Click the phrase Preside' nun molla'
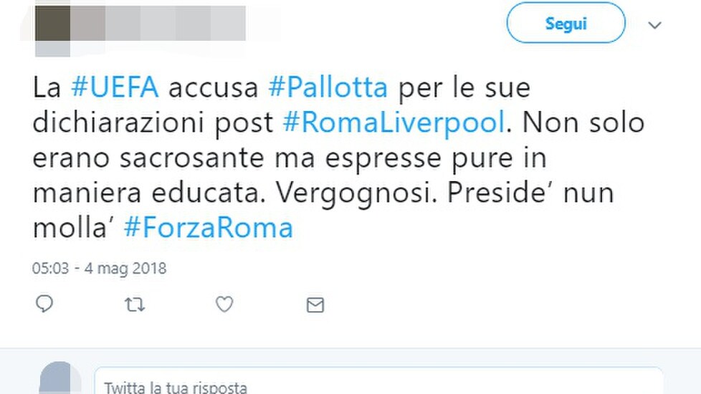 pos(323,210)
